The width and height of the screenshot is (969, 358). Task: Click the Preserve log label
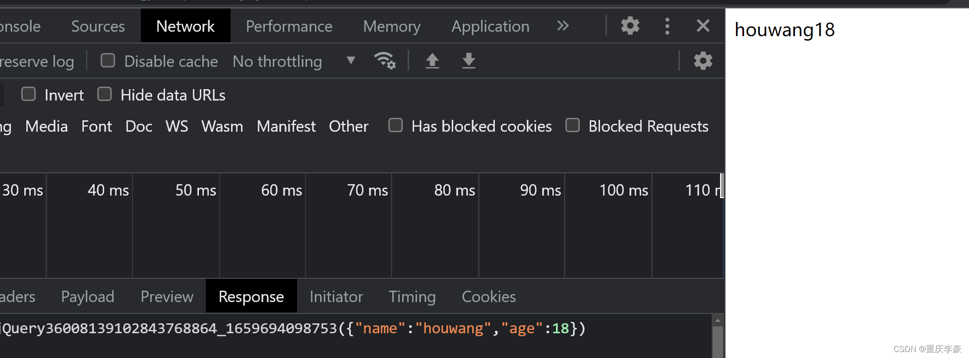coord(37,62)
